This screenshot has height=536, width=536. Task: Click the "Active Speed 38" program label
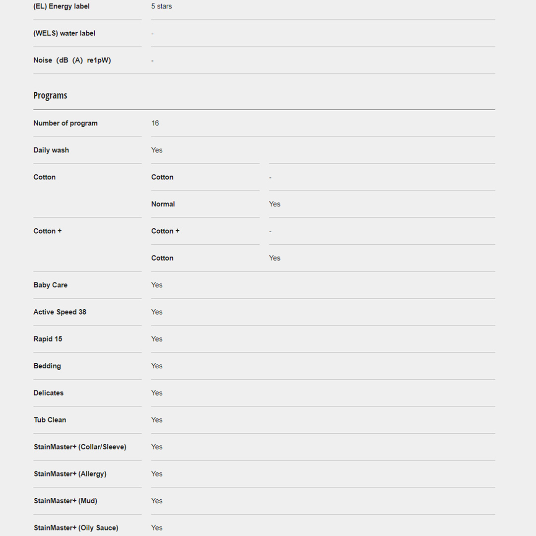point(60,312)
